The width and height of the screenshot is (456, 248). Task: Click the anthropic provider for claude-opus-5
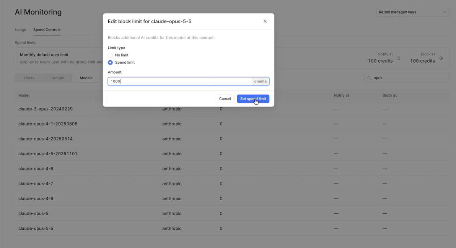pos(172,214)
